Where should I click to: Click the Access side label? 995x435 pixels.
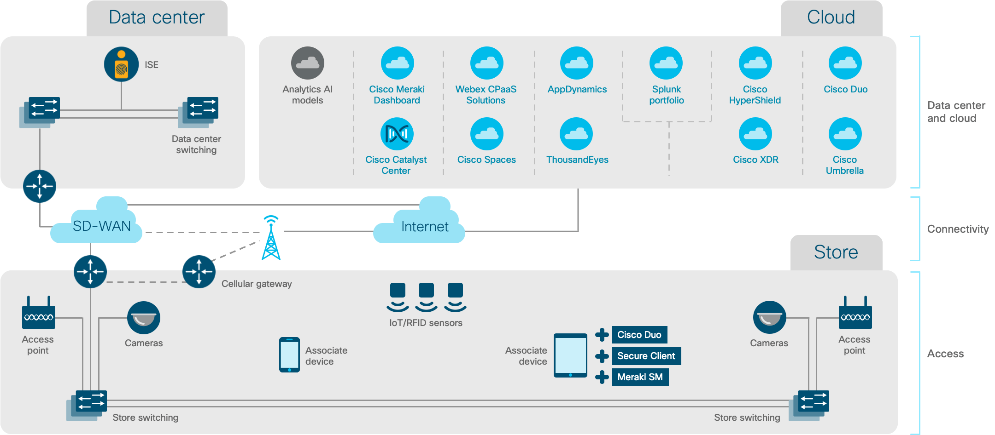click(x=945, y=354)
